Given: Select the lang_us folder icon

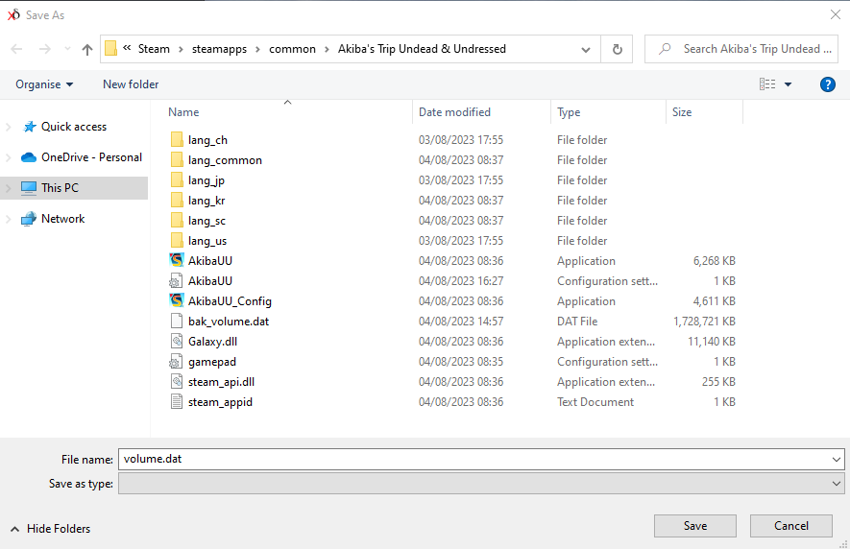Looking at the screenshot, I should (x=177, y=241).
